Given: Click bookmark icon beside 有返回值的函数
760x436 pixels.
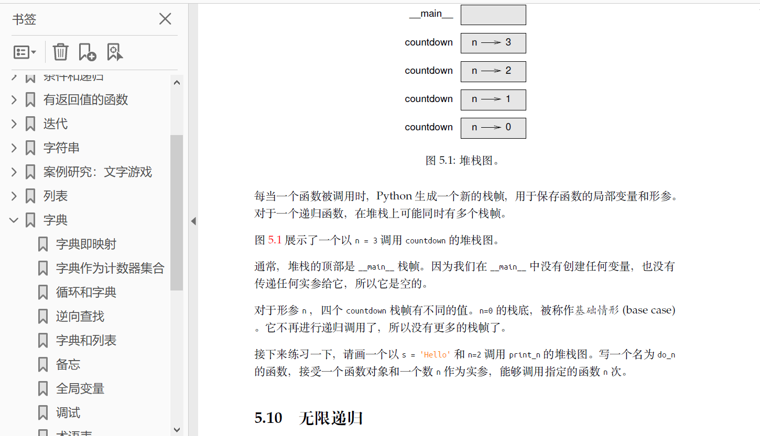Looking at the screenshot, I should (x=30, y=99).
